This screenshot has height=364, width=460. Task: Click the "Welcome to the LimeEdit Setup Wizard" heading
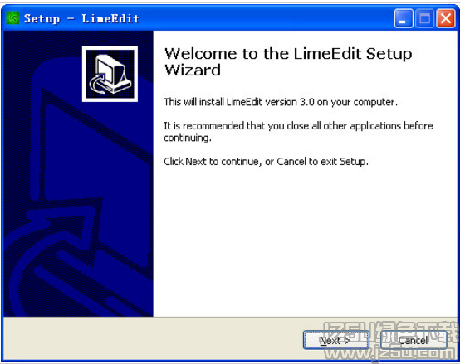click(x=288, y=62)
